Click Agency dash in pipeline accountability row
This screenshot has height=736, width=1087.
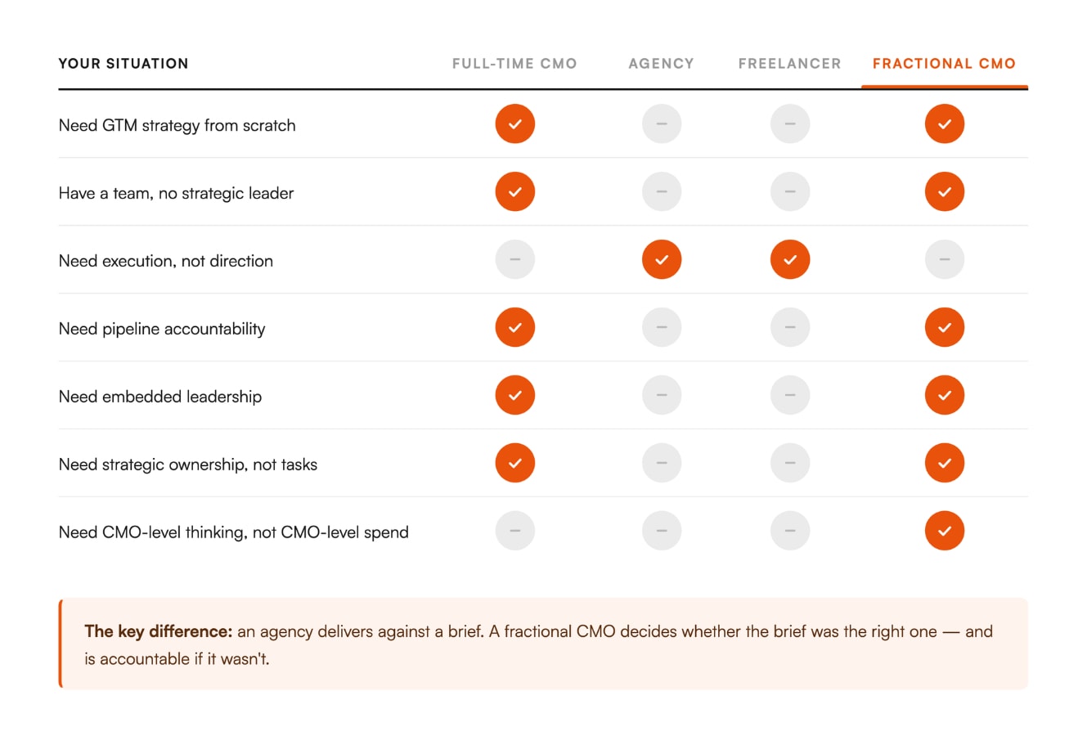click(662, 328)
